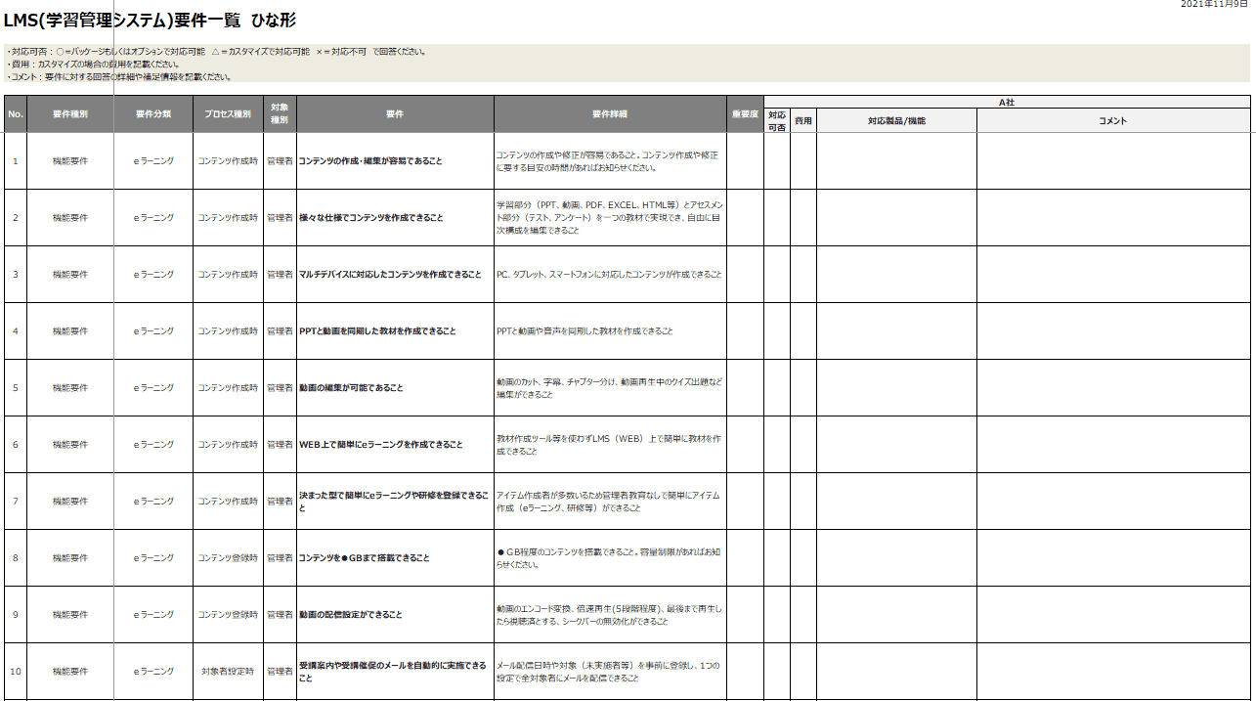Click the "要件詳細" column header
Screen dimensions: 1256x701
tap(609, 114)
